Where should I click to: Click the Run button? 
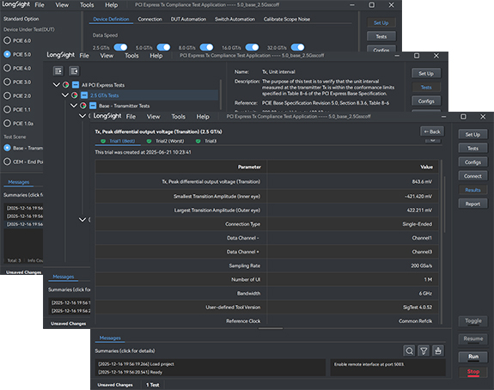click(473, 356)
